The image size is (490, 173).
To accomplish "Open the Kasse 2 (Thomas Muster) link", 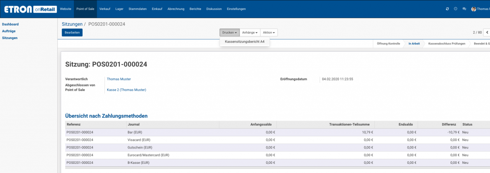I will point(126,90).
